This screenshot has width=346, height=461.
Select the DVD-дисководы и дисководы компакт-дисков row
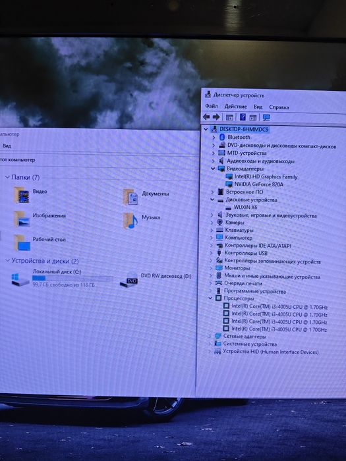pos(277,146)
